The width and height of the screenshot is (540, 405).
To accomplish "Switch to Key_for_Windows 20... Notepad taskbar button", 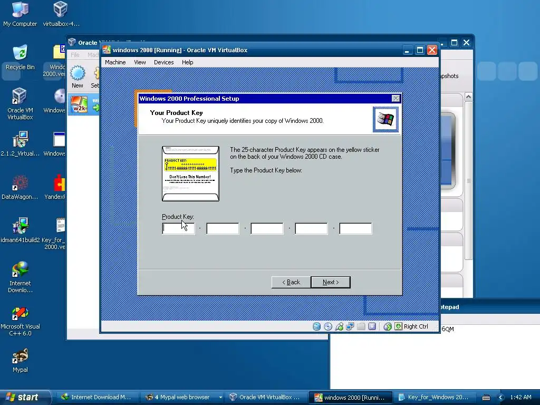I will pos(433,398).
